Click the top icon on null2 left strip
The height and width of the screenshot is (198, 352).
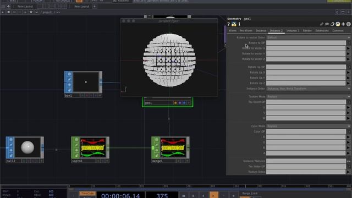[x=11, y=139]
